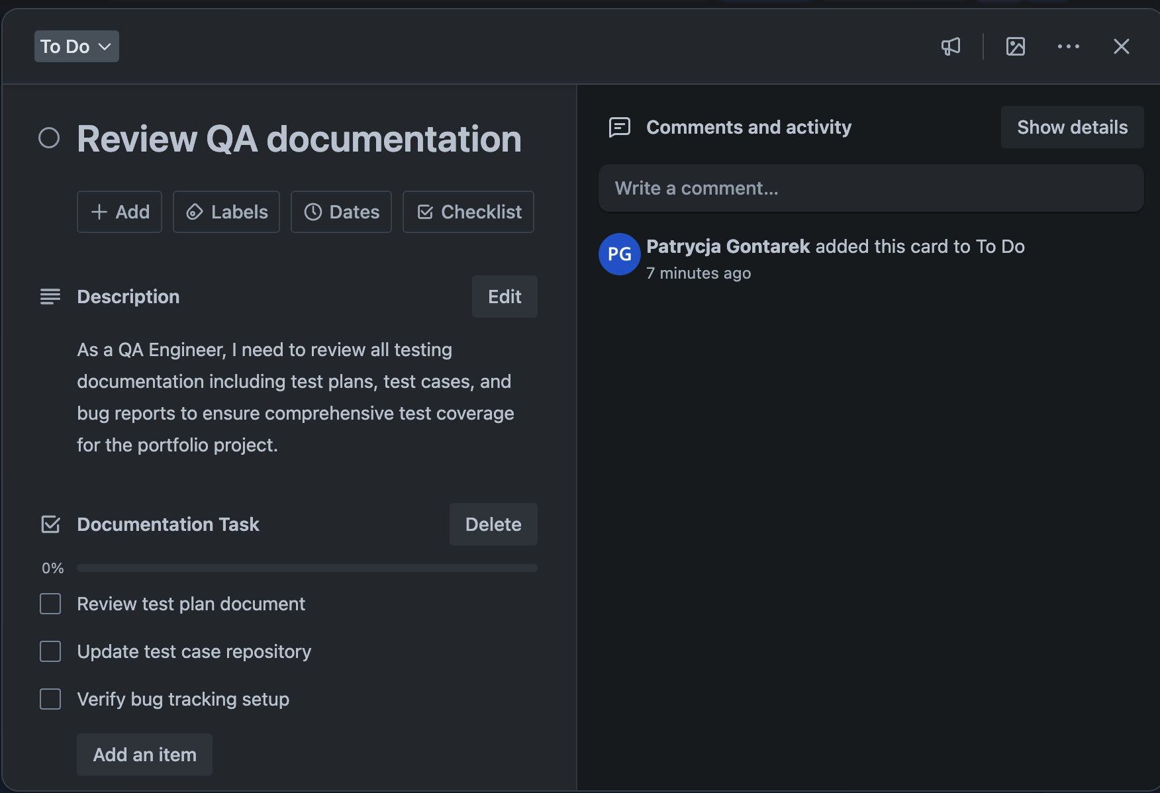Click the Documentation Task checklist icon

[x=50, y=524]
